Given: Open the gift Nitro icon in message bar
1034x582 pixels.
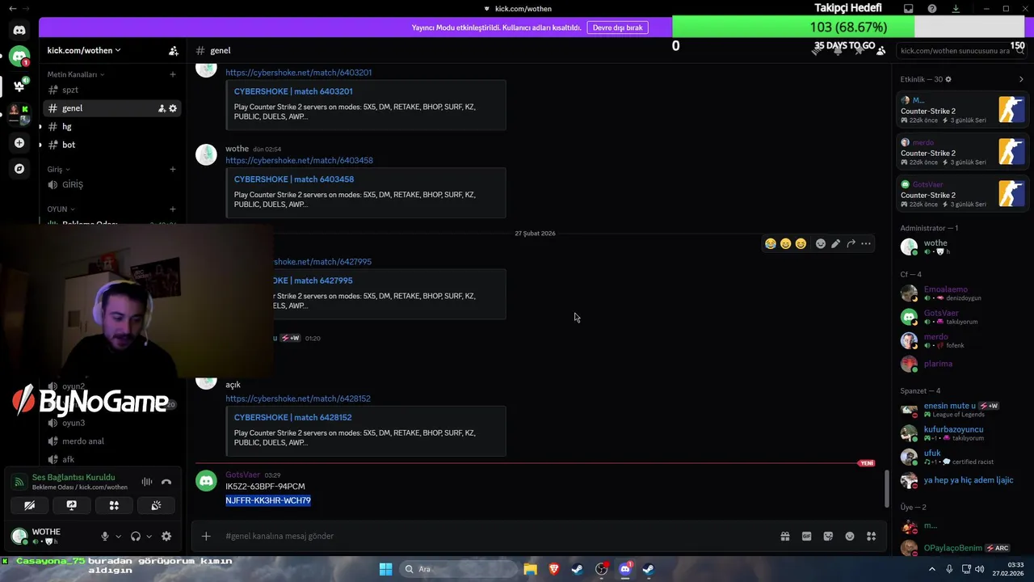Looking at the screenshot, I should (x=785, y=536).
